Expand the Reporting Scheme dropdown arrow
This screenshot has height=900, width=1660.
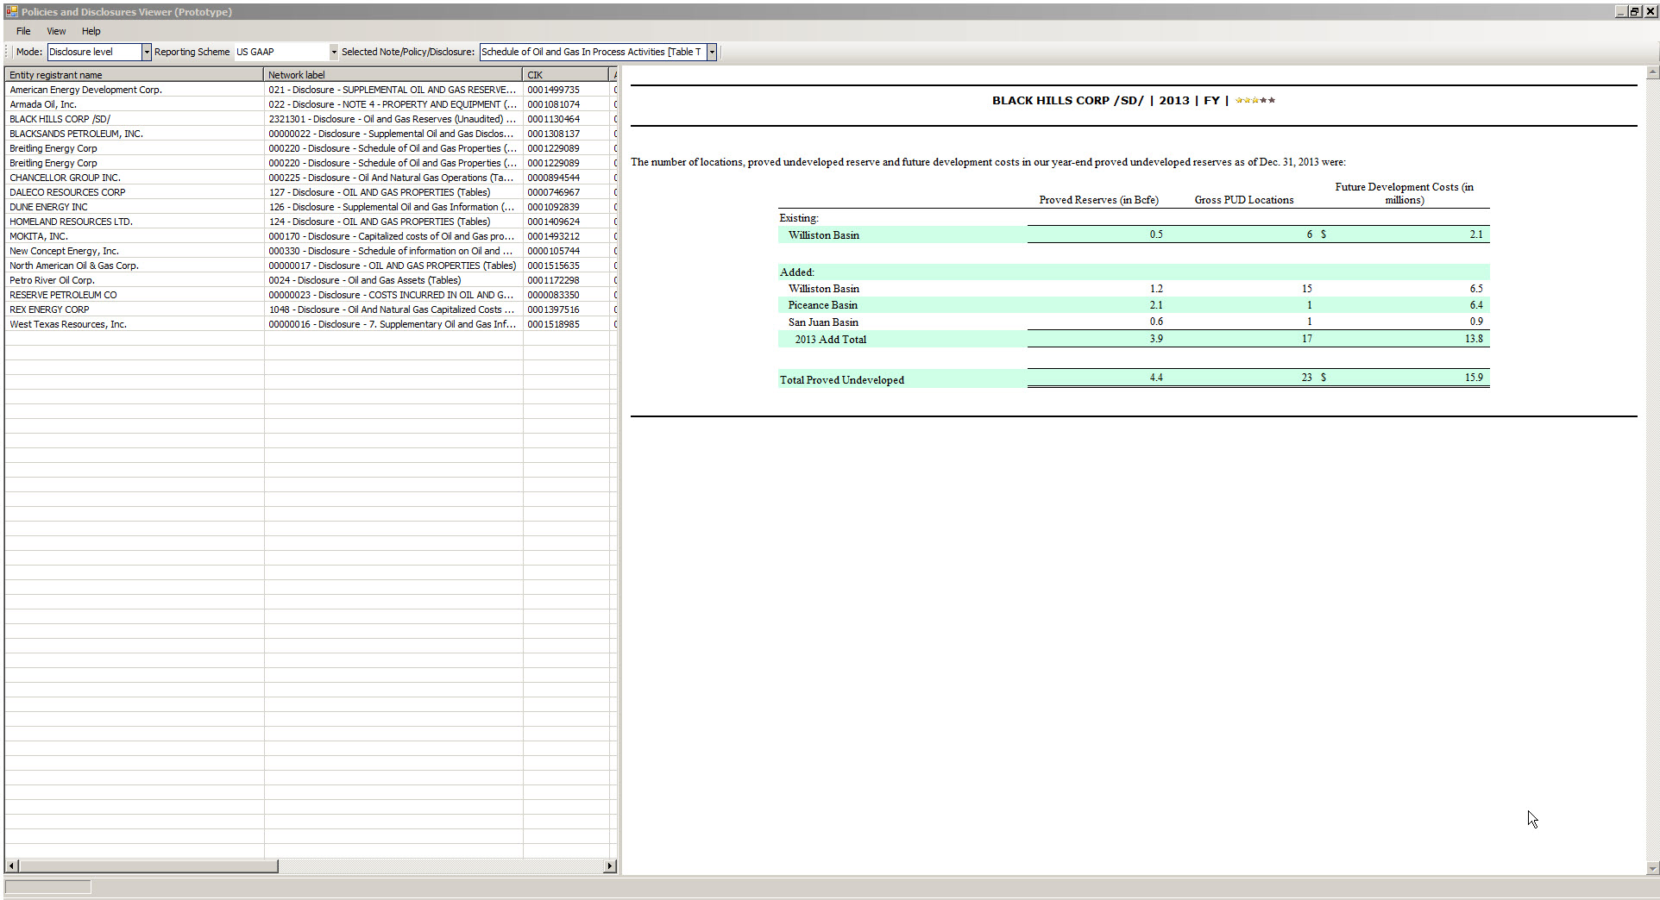[333, 52]
